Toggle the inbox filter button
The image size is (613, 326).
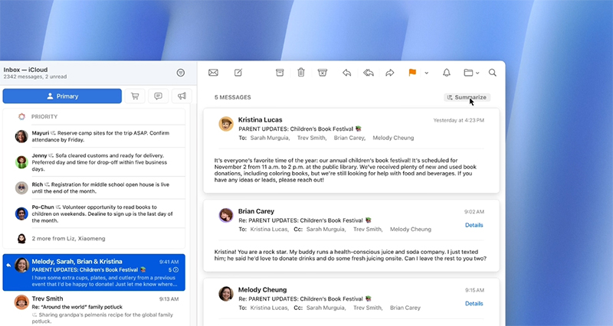[x=180, y=73]
